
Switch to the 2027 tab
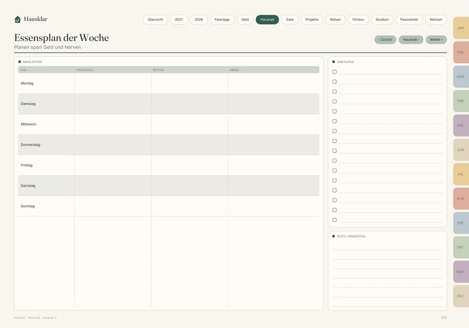coord(179,19)
